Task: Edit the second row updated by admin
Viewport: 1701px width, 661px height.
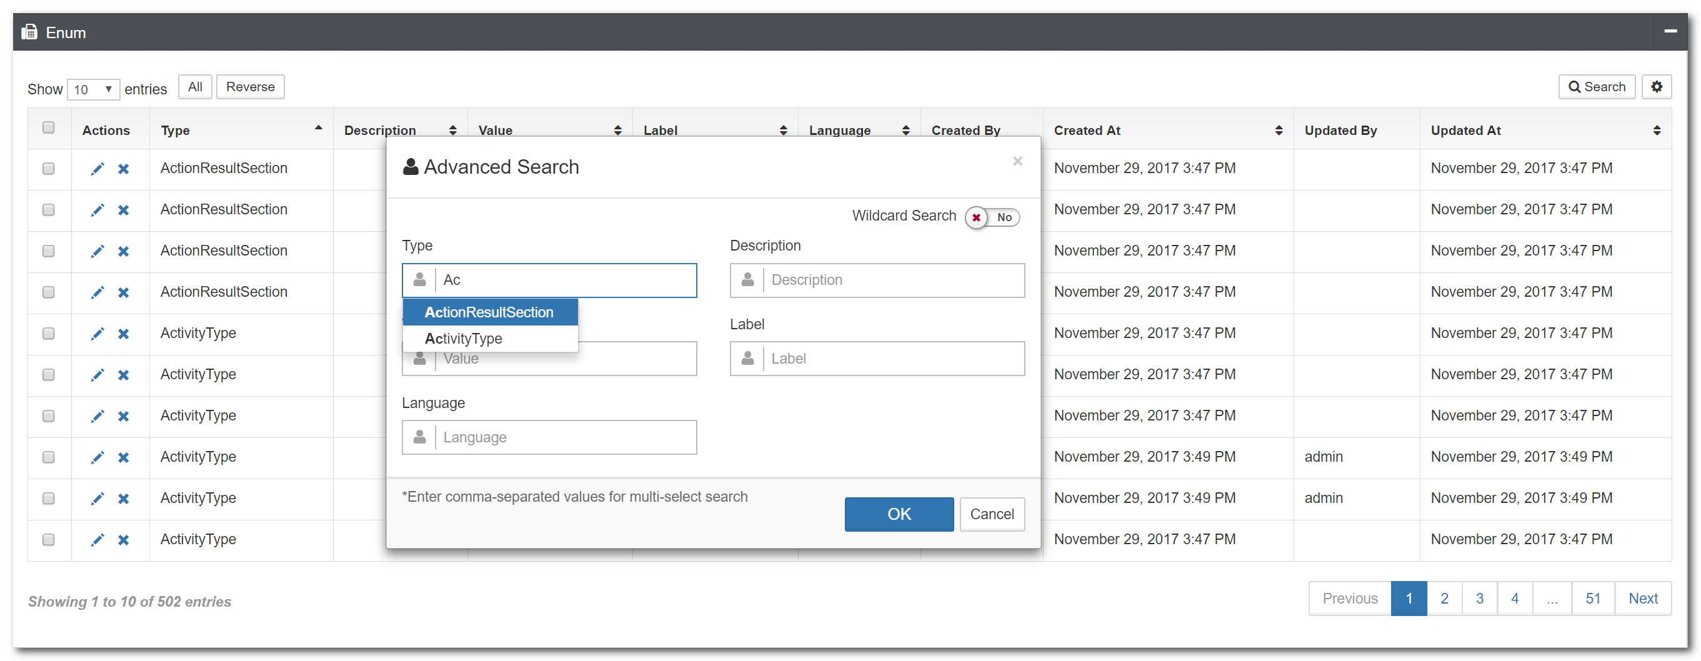Action: click(97, 499)
